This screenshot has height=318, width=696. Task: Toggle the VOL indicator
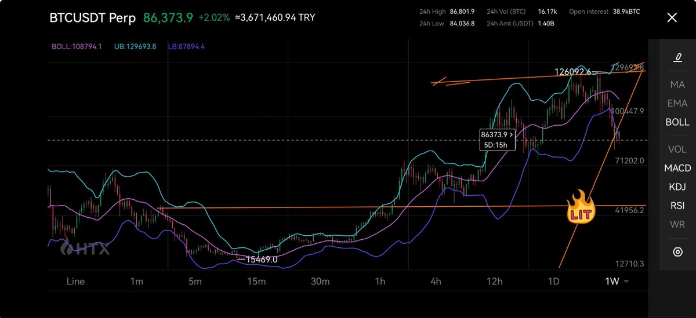(x=677, y=149)
